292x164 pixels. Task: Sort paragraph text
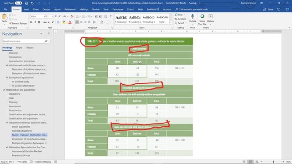pos(105,16)
